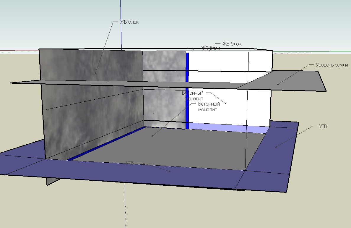
Task: Select the upper-left 'ЖБ блок' text label
Action: click(129, 22)
